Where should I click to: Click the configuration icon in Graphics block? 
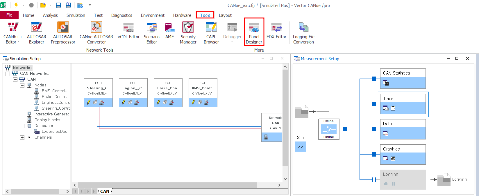(393, 159)
